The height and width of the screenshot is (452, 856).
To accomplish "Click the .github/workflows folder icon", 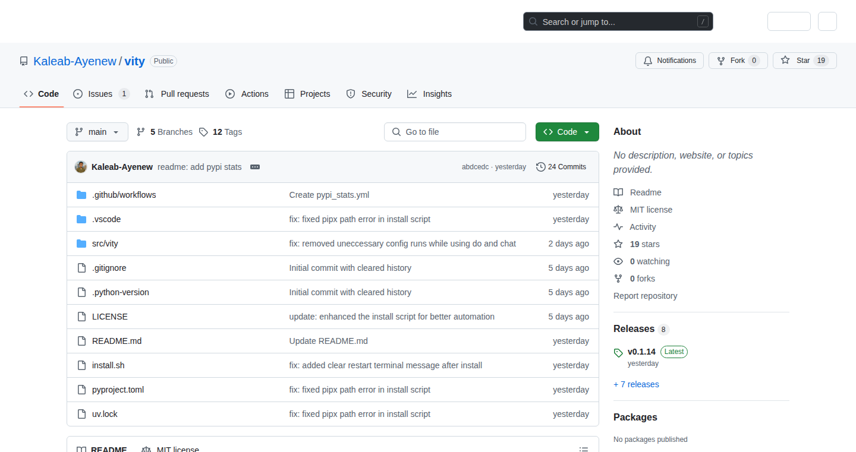I will coord(81,195).
